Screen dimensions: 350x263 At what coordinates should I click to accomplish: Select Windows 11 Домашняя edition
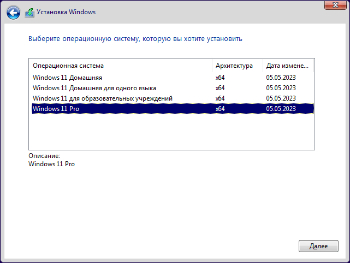(67, 78)
